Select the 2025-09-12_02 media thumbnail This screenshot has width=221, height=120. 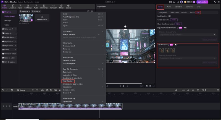coord(26,18)
